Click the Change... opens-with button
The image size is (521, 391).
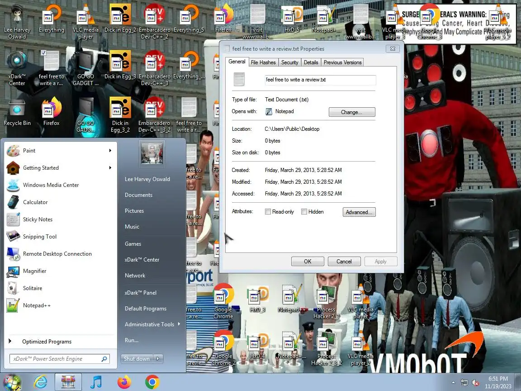pyautogui.click(x=352, y=112)
